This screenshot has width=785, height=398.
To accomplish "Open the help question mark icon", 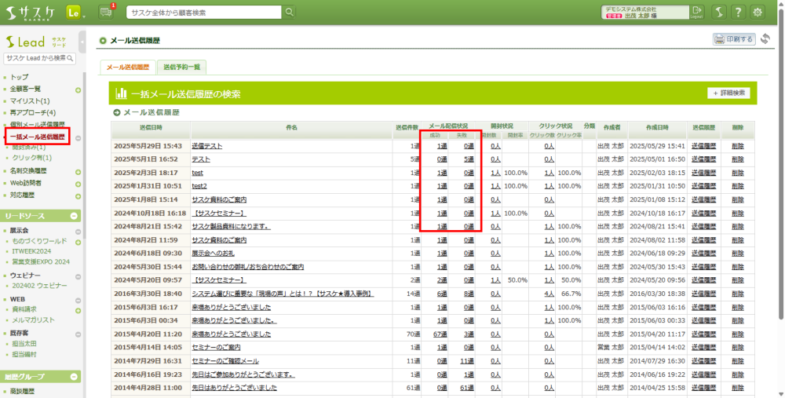I will pyautogui.click(x=739, y=13).
